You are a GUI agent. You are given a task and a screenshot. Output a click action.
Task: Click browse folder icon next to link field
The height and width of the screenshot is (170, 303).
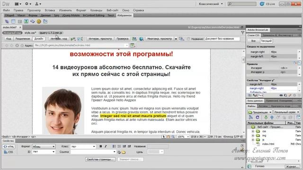tap(124, 152)
